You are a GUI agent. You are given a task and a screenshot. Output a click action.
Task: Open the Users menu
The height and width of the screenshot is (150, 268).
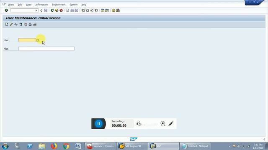(11, 5)
